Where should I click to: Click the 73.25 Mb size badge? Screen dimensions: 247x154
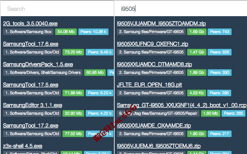click(x=73, y=52)
